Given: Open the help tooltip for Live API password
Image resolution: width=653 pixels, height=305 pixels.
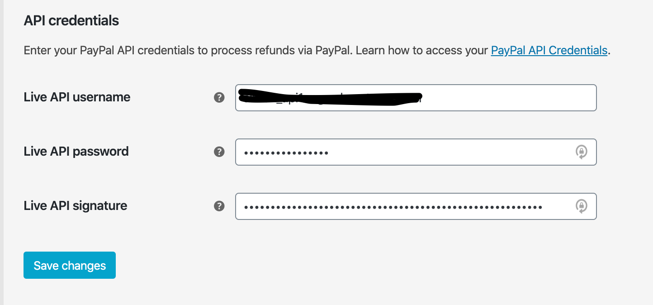Looking at the screenshot, I should click(x=219, y=152).
